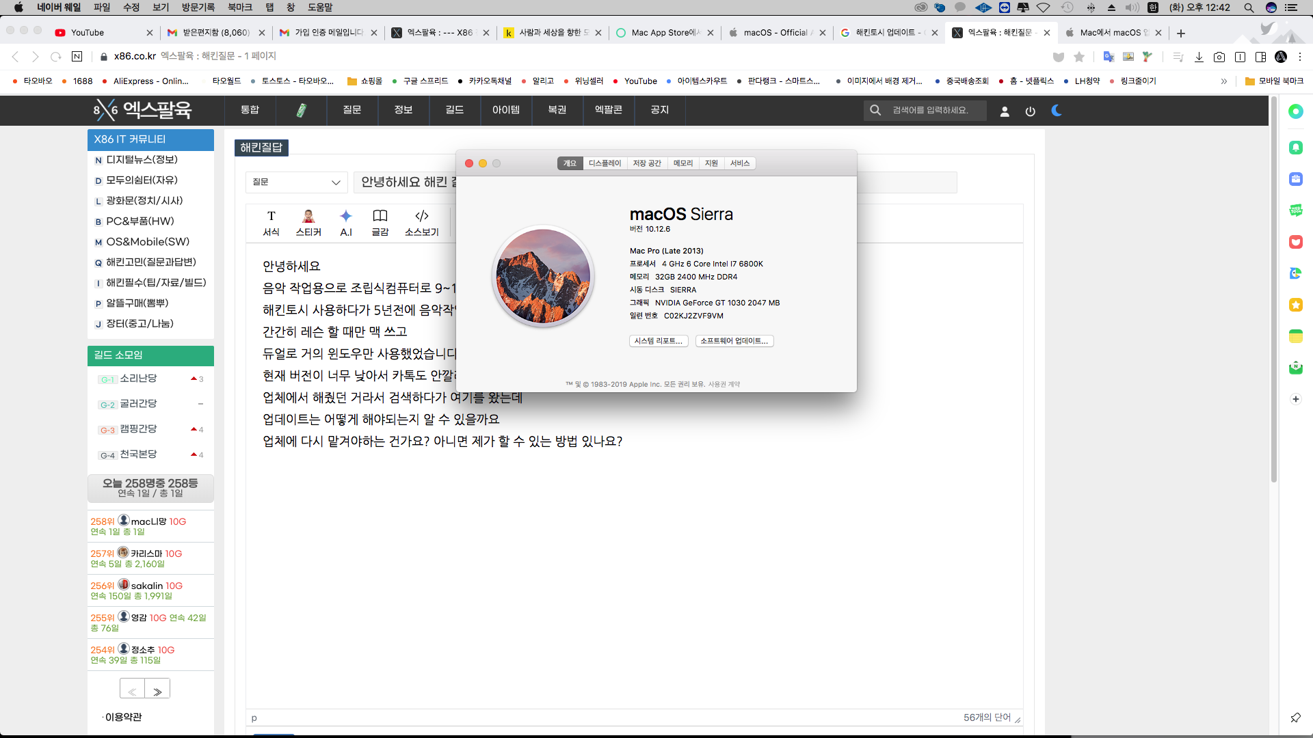The height and width of the screenshot is (738, 1313).
Task: Switch editor to 소스보기 source view
Action: (x=422, y=223)
